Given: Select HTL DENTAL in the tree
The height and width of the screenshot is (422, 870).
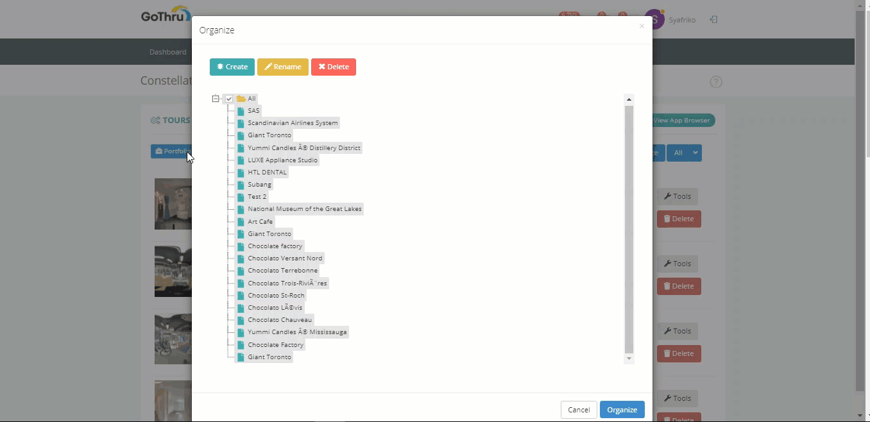Looking at the screenshot, I should coord(267,173).
